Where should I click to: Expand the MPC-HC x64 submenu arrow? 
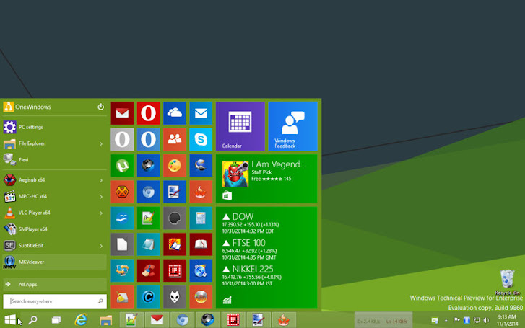(101, 197)
